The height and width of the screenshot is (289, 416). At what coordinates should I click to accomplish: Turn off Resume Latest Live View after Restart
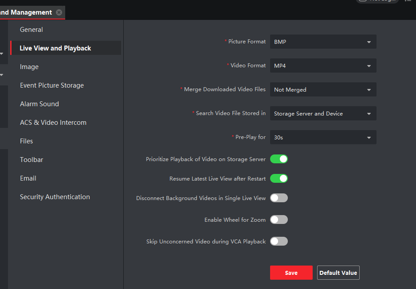[x=279, y=178]
